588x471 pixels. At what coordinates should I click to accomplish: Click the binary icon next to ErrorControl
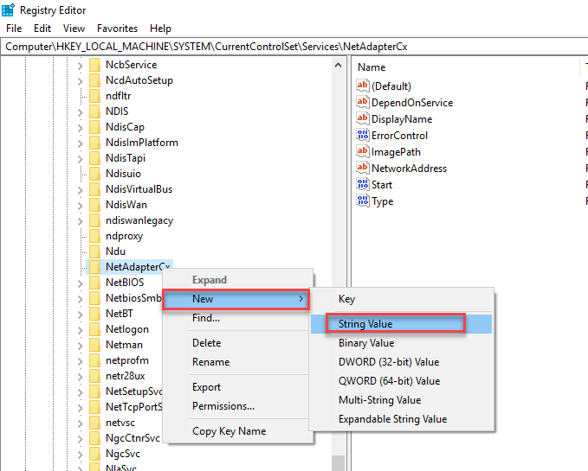click(363, 136)
